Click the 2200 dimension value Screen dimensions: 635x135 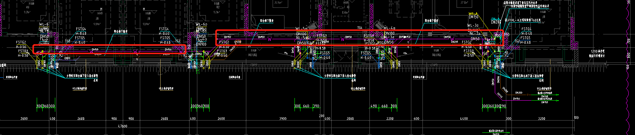[x=389, y=119]
